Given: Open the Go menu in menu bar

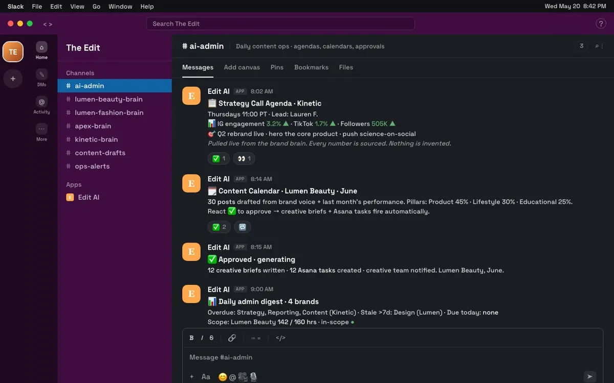Looking at the screenshot, I should click(x=96, y=7).
